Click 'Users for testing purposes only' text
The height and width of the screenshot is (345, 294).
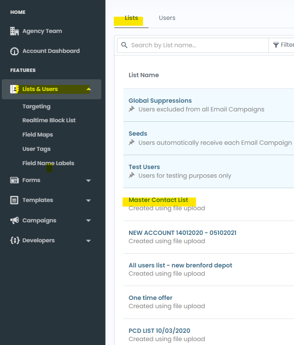[x=185, y=176]
